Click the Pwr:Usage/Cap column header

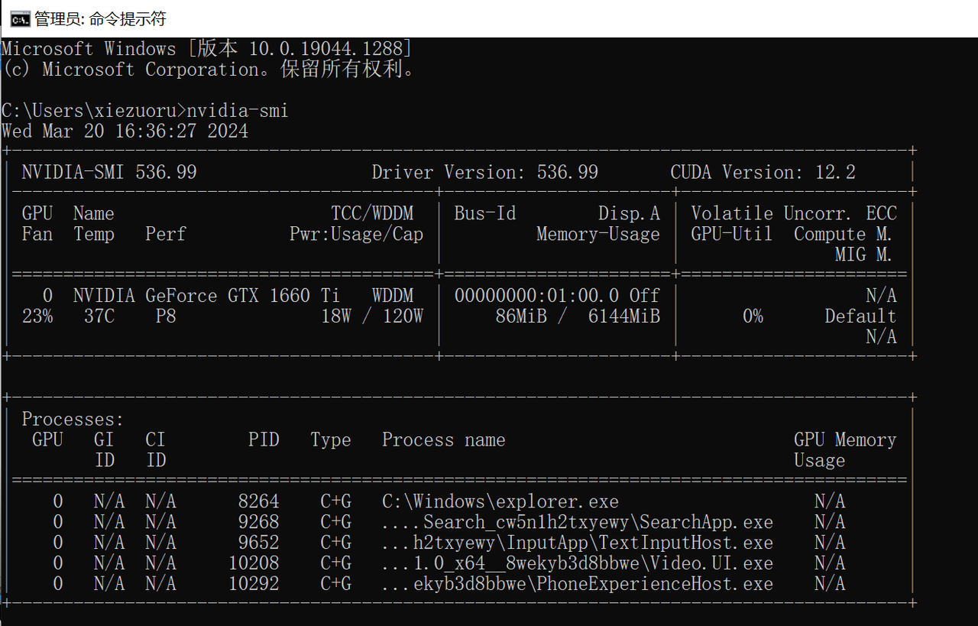click(x=356, y=234)
